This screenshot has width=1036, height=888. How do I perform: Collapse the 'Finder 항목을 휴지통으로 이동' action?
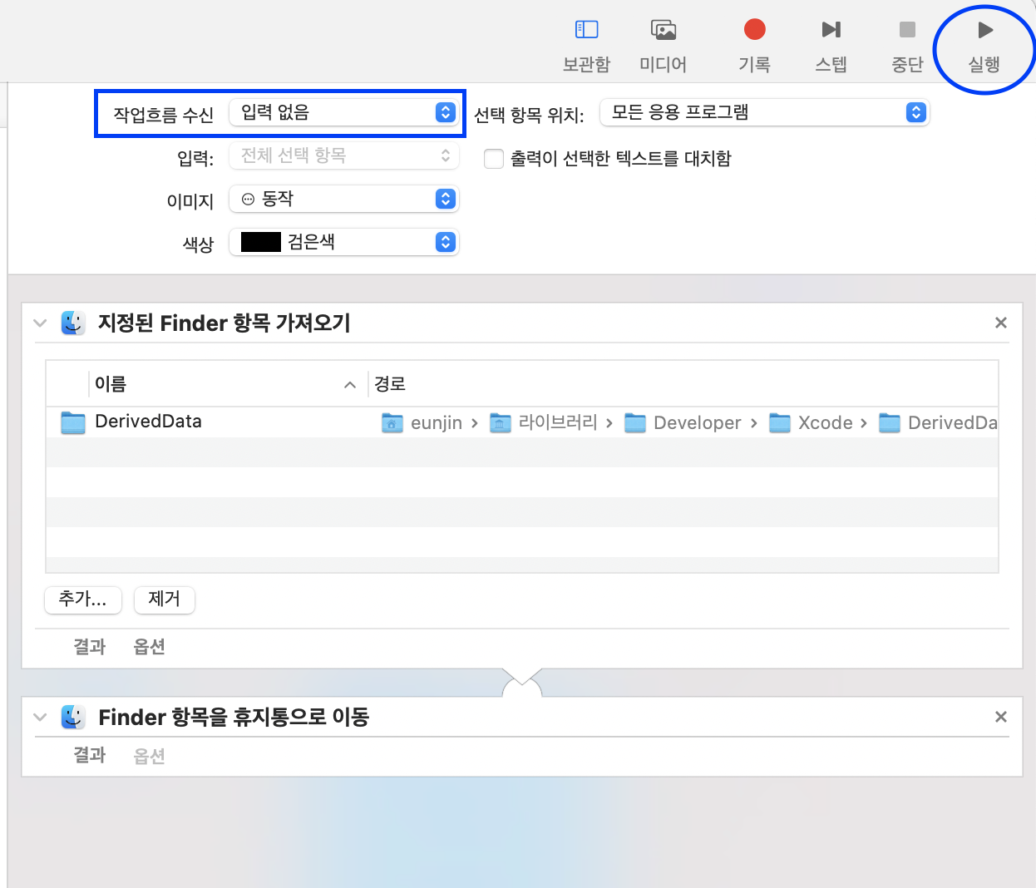pos(40,717)
